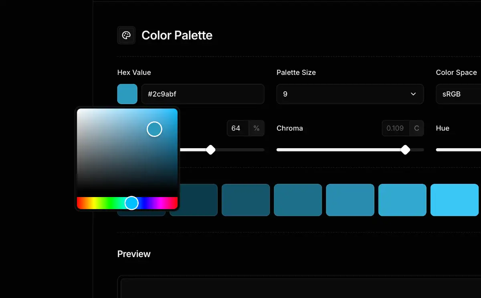Click the Chroma value 0.109 field
Image resolution: width=481 pixels, height=298 pixels.
[x=395, y=128]
